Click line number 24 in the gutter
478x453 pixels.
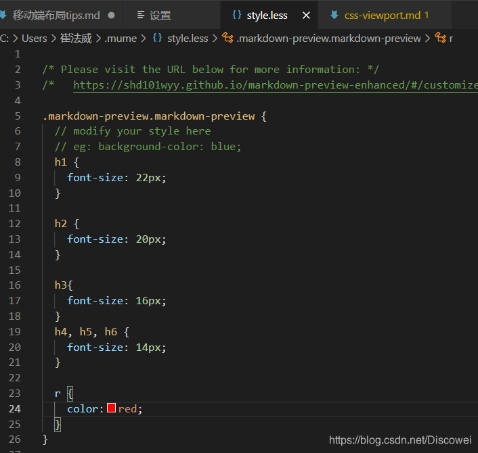coord(15,409)
